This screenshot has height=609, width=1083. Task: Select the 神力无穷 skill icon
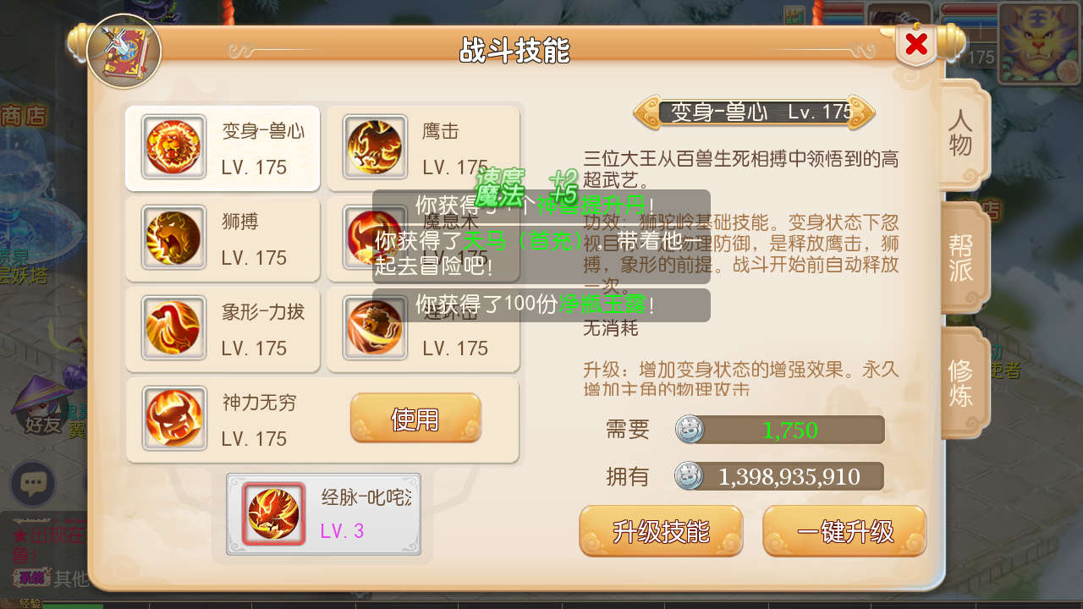173,419
